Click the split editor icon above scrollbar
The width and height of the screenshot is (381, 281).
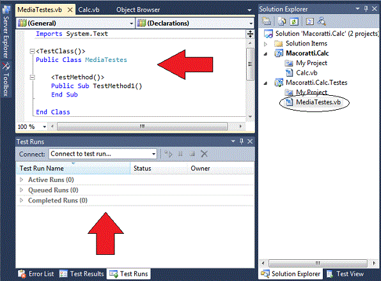coord(250,34)
